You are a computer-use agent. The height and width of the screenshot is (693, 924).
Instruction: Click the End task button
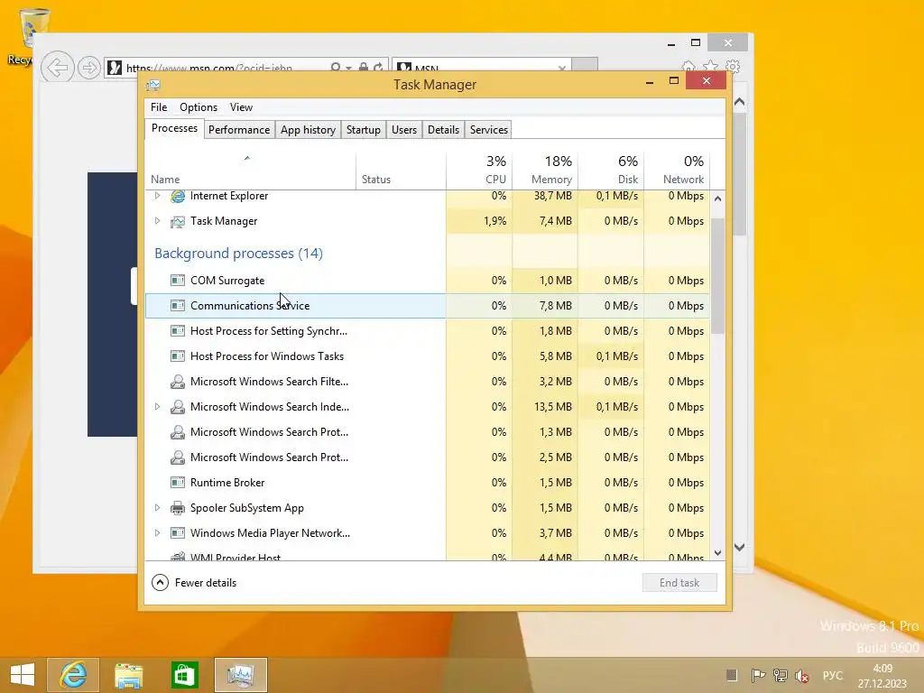click(x=679, y=583)
